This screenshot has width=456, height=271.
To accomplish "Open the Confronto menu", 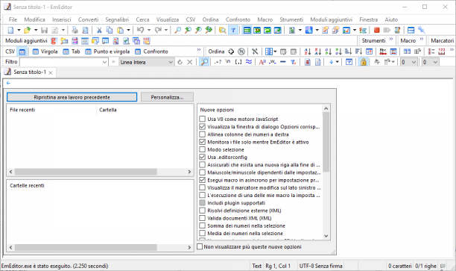I will point(238,19).
